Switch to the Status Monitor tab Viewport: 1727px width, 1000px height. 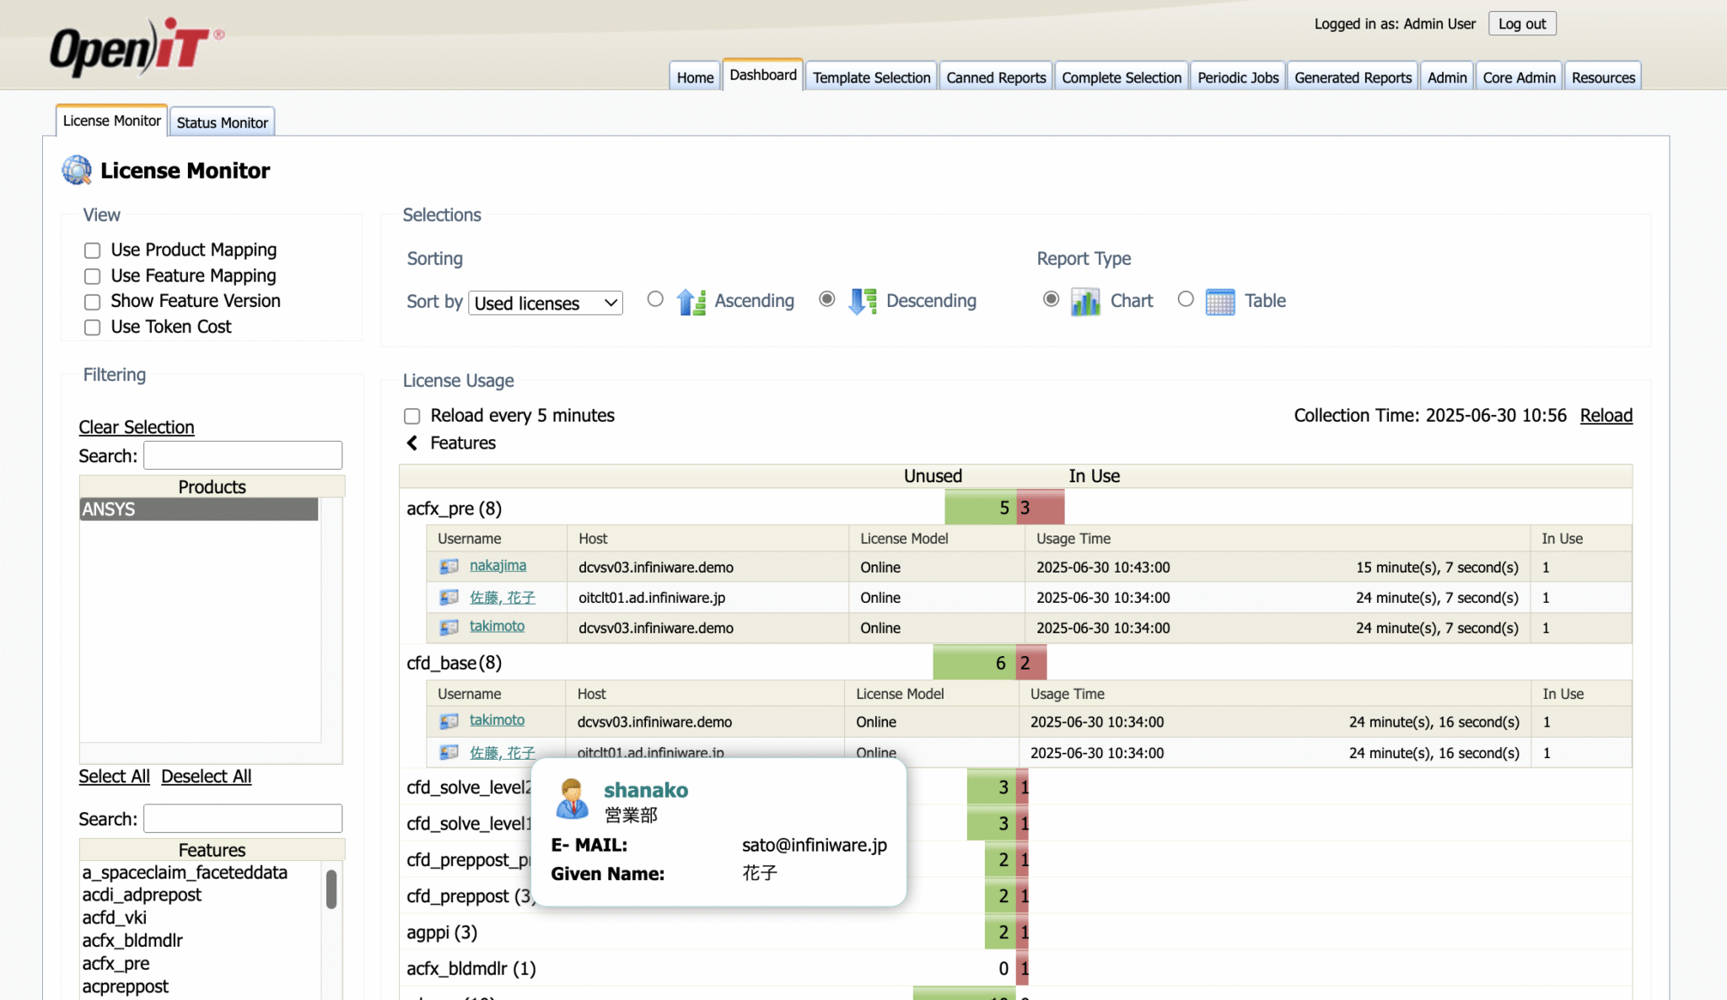(x=222, y=122)
